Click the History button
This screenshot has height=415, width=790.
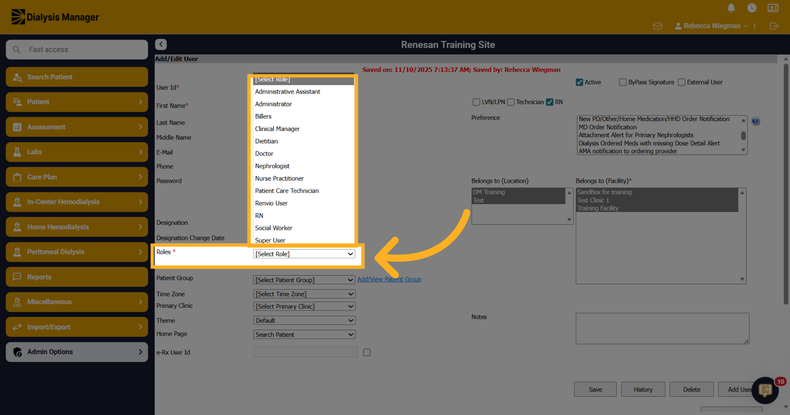coord(643,389)
